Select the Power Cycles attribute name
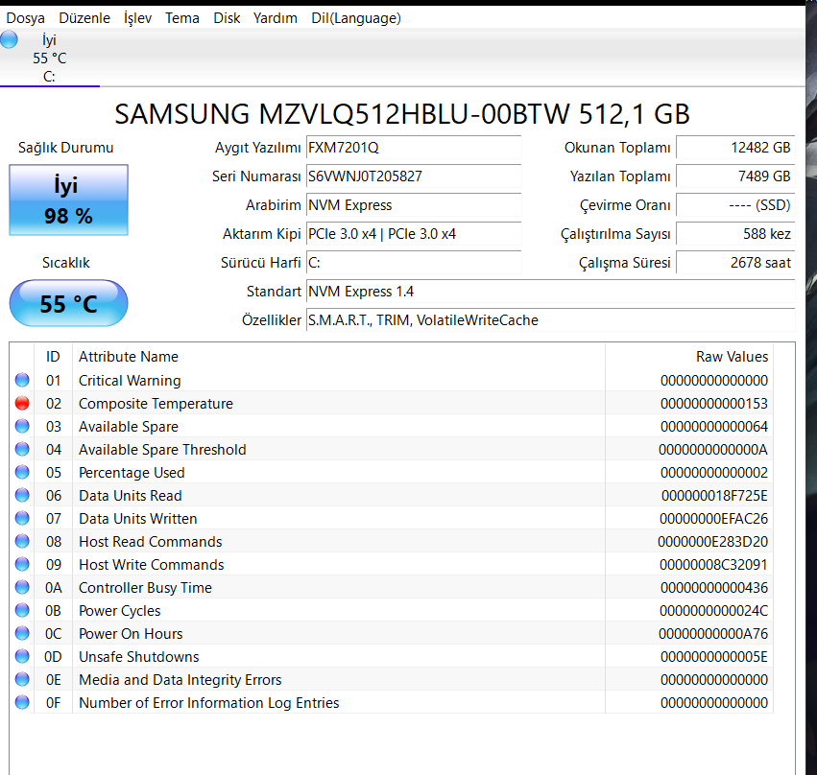This screenshot has width=817, height=775. click(120, 611)
